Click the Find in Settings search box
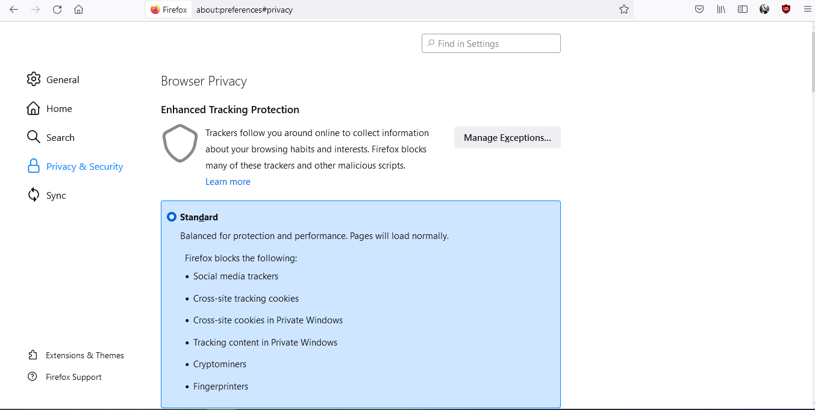 pos(491,43)
